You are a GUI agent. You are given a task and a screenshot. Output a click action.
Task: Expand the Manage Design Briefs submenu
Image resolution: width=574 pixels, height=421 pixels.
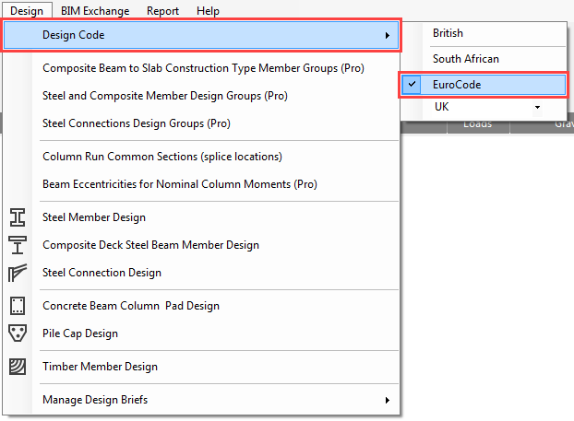387,400
